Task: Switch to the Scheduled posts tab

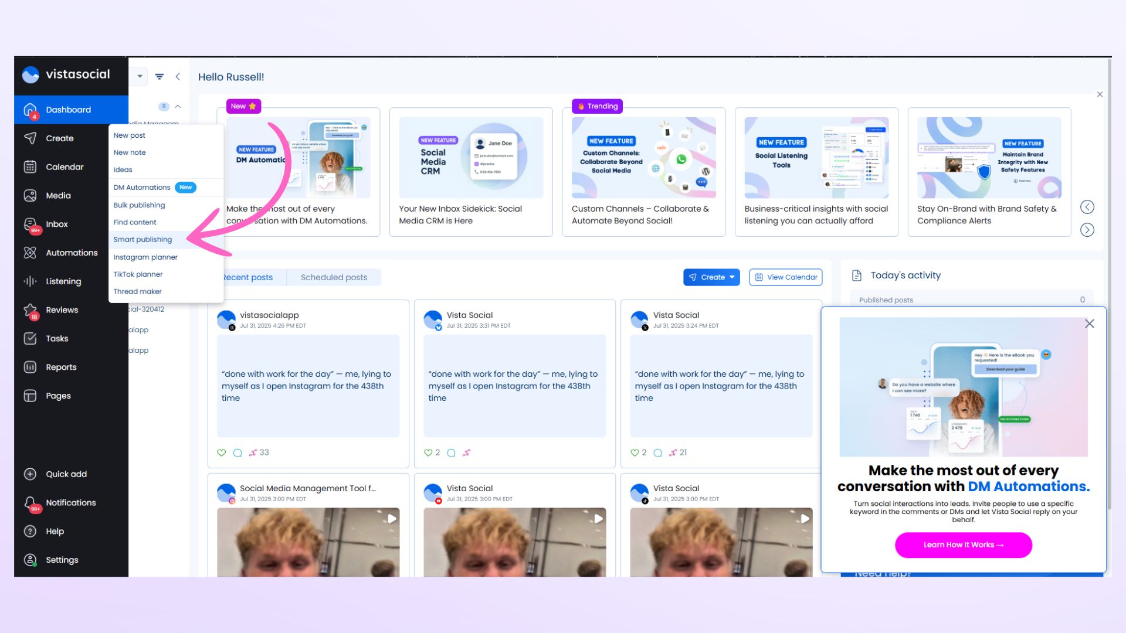Action: (334, 277)
